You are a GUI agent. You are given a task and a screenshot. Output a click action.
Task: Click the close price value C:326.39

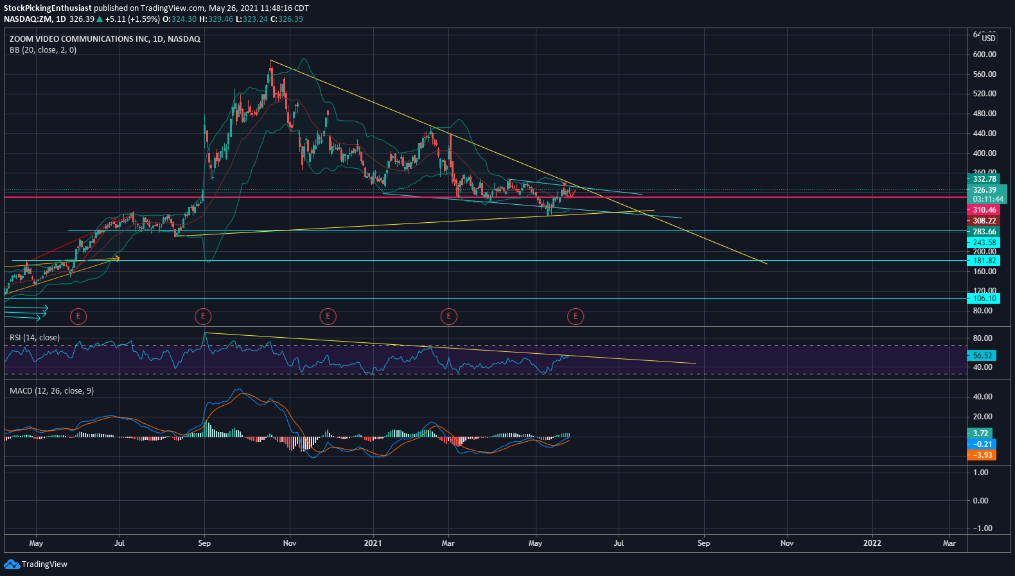tap(287, 19)
